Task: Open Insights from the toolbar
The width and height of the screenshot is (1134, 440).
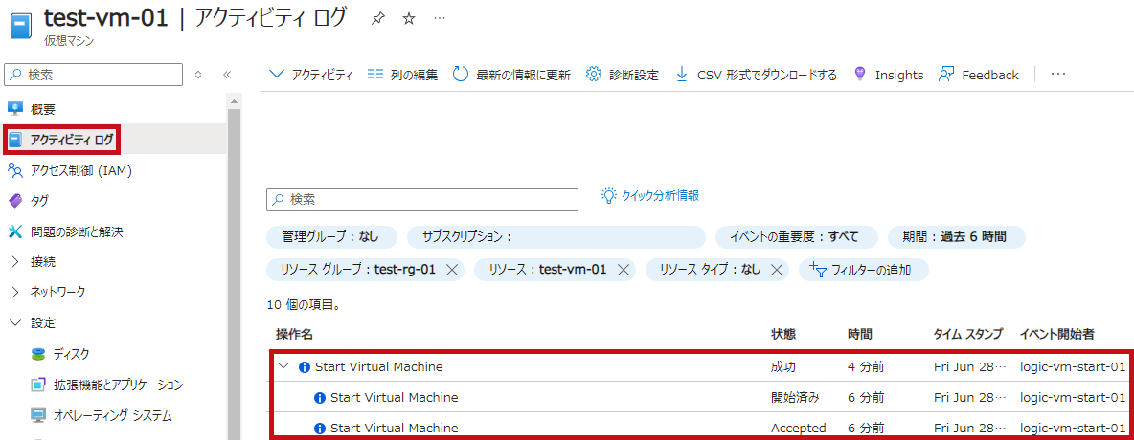Action: (889, 75)
